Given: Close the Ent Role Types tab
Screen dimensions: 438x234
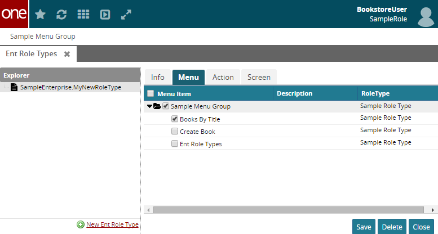Looking at the screenshot, I should [x=67, y=54].
